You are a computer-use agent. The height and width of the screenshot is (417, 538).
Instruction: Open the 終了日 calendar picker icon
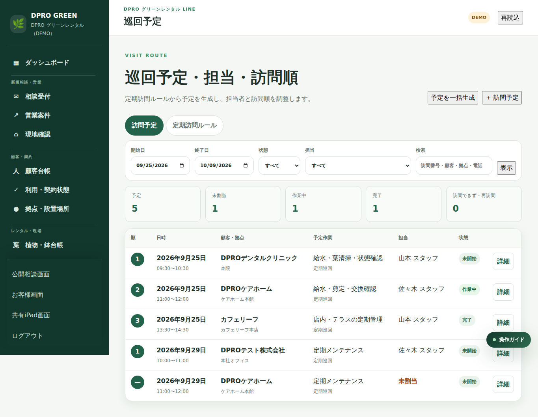pyautogui.click(x=246, y=166)
